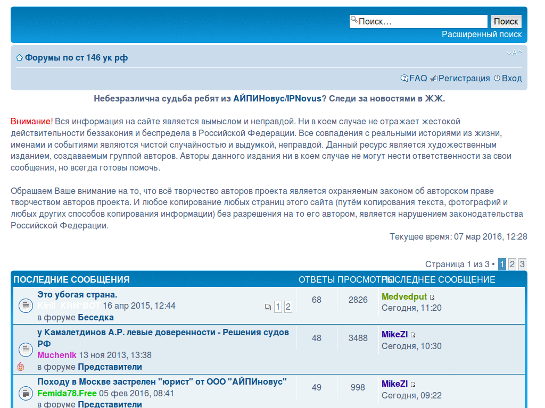Click view count 3488
545x408 pixels.
[358, 338]
